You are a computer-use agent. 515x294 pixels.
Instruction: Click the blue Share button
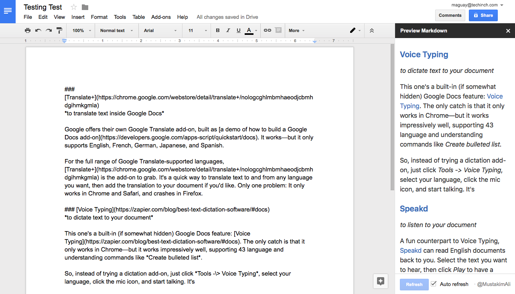(483, 16)
